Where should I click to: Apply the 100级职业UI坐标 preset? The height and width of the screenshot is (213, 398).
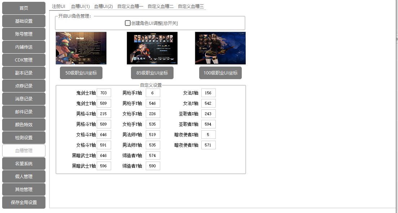pos(220,73)
